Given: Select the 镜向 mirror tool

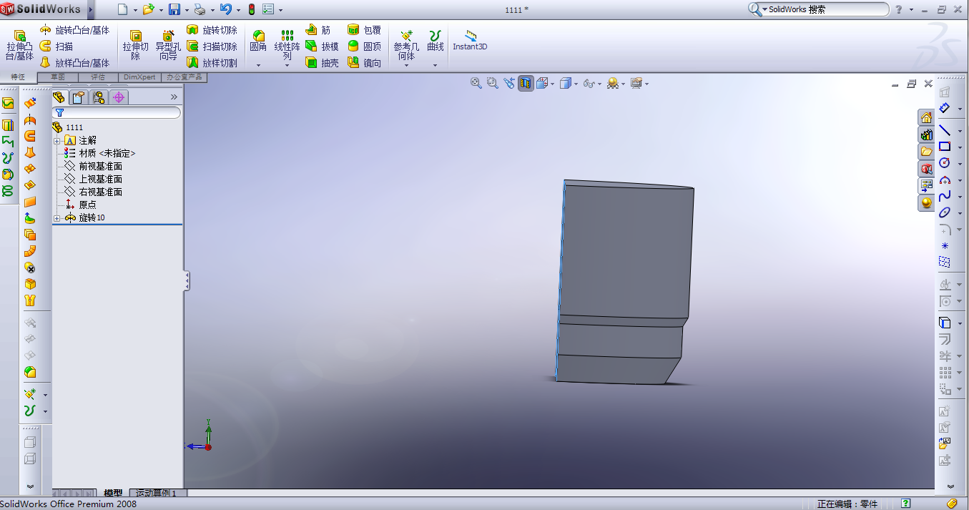Looking at the screenshot, I should (364, 63).
